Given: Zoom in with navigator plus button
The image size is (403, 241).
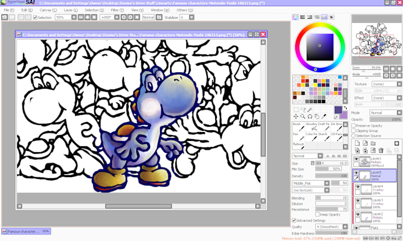Looking at the screenshot, I should (x=393, y=69).
